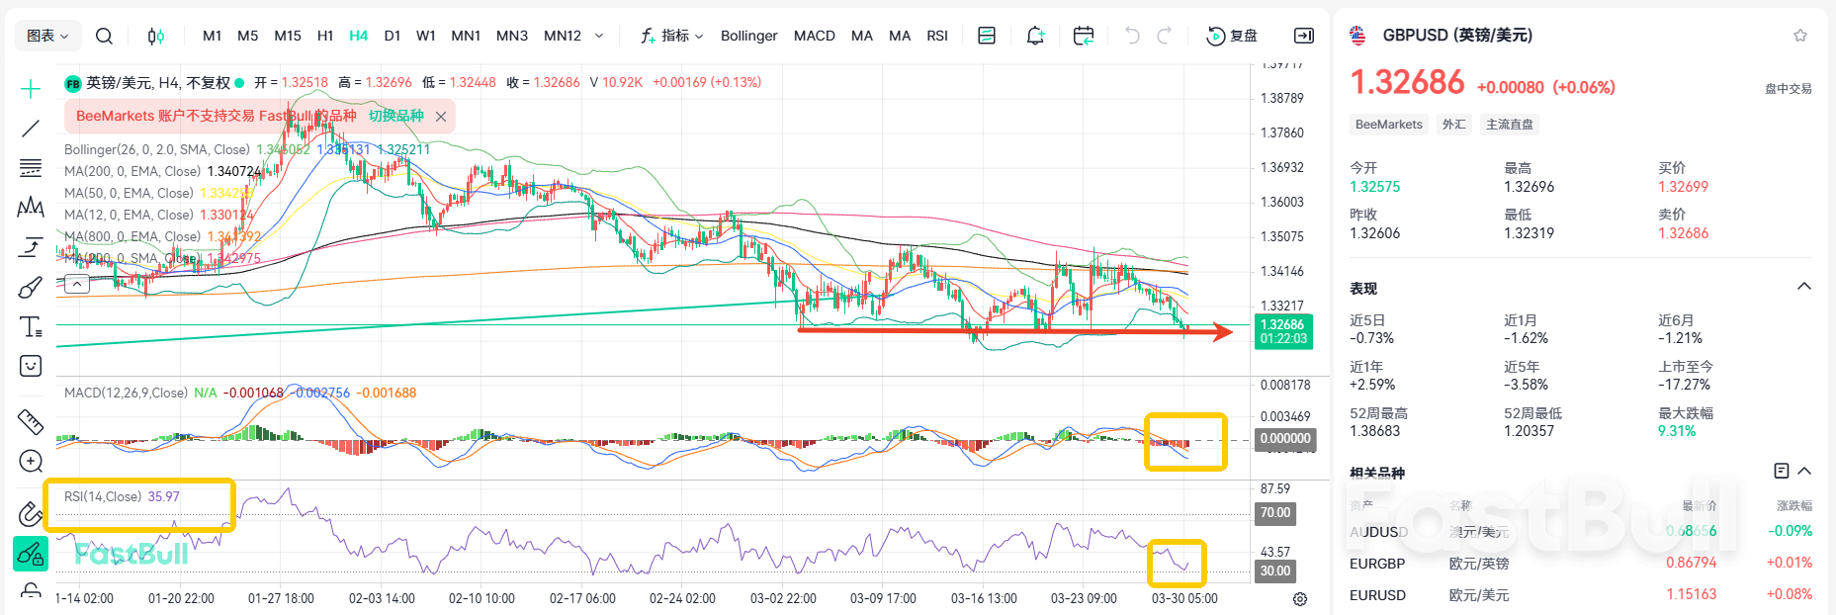
Task: Switch timeframe to MN12
Action: pyautogui.click(x=563, y=36)
